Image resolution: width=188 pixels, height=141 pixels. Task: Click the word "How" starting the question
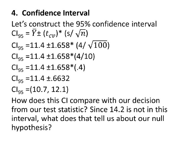tap(19, 101)
